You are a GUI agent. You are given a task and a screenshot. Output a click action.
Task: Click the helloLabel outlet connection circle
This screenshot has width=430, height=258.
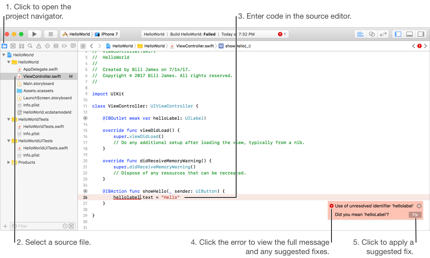(x=85, y=118)
